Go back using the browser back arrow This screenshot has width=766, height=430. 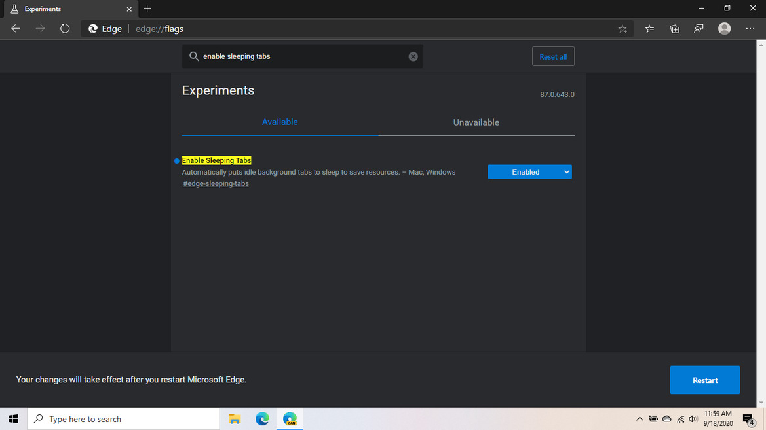pyautogui.click(x=16, y=29)
